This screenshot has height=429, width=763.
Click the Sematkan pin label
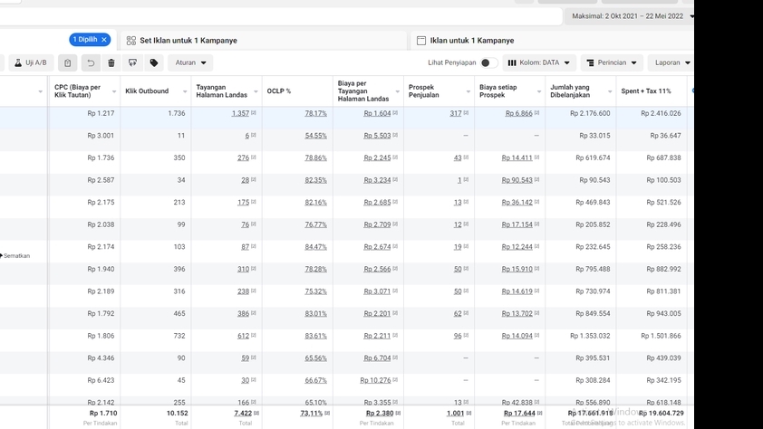point(15,255)
